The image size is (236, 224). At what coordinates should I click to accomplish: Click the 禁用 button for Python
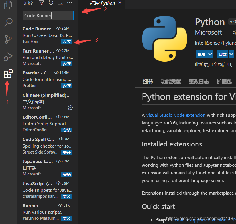(x=201, y=54)
